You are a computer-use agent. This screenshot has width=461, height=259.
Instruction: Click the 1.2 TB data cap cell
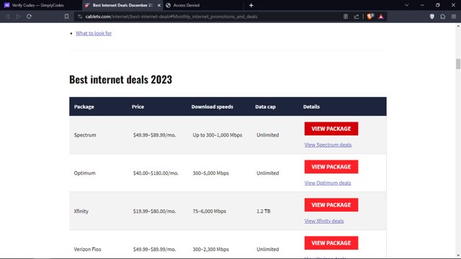(264, 211)
